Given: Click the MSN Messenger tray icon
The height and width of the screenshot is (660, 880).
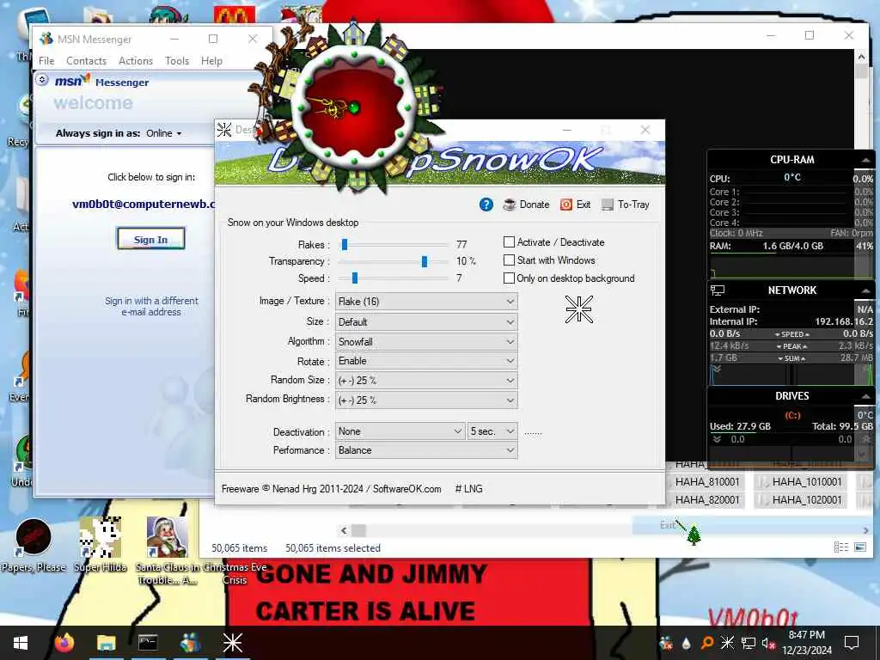Looking at the screenshot, I should pos(666,643).
